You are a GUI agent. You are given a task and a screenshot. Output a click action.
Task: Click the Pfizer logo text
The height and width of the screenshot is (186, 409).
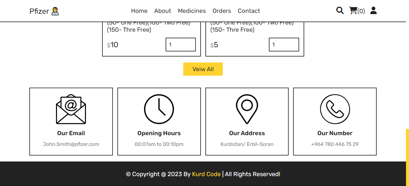click(39, 11)
